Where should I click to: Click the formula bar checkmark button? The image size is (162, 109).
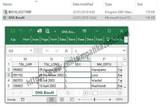tap(57, 51)
